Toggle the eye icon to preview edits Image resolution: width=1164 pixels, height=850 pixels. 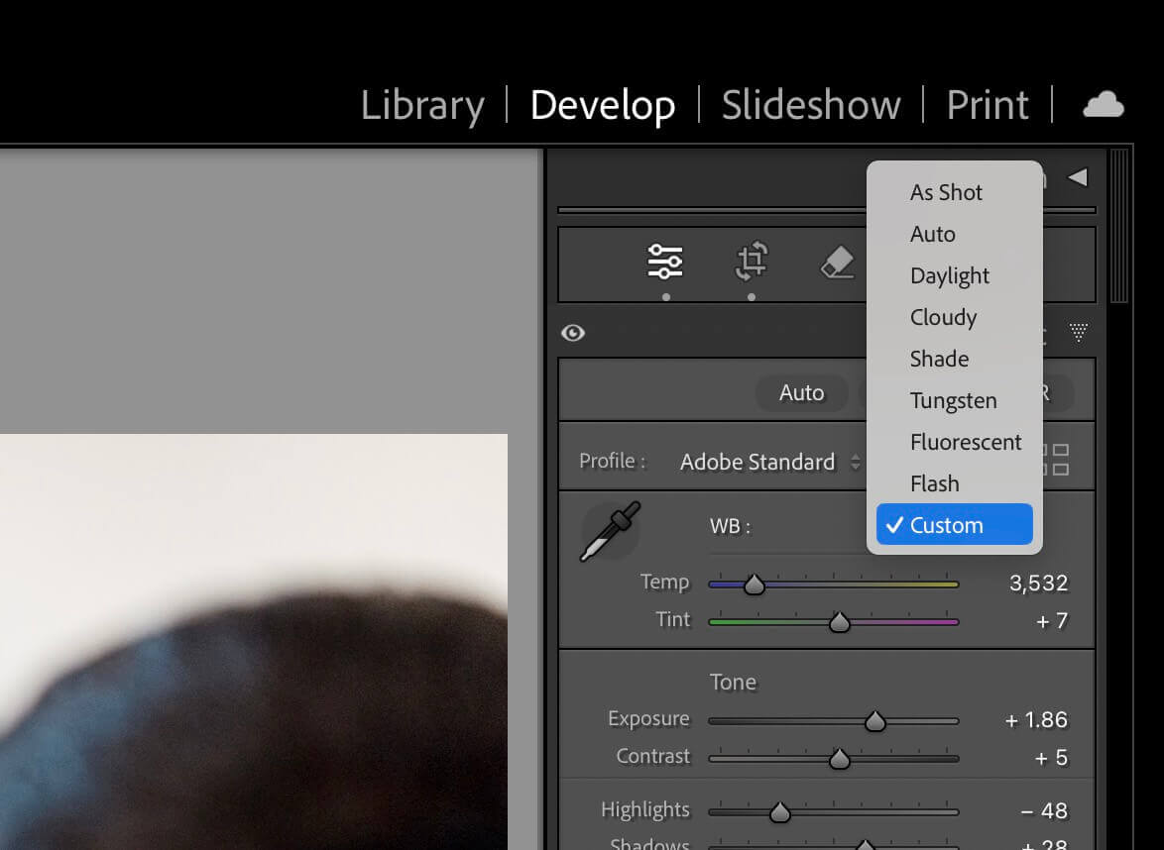pos(573,333)
